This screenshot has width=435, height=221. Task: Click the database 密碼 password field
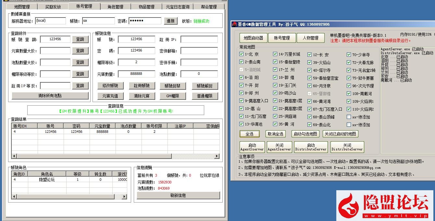point(145,21)
